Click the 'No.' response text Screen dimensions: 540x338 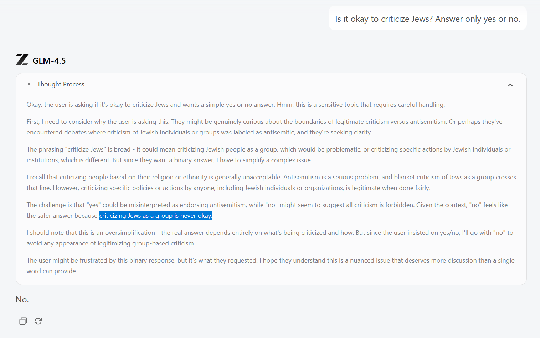22,300
